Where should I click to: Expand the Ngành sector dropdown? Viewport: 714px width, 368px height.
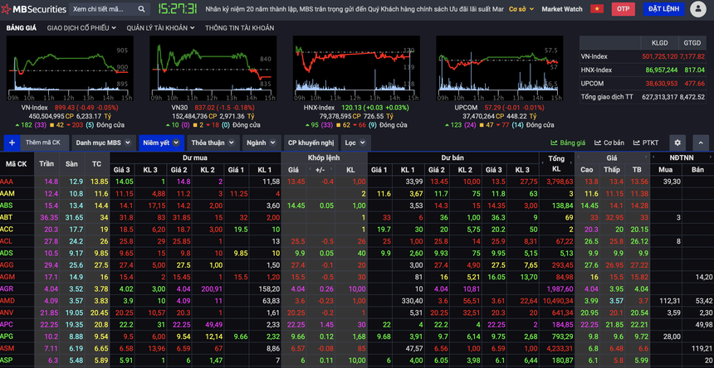pyautogui.click(x=261, y=143)
